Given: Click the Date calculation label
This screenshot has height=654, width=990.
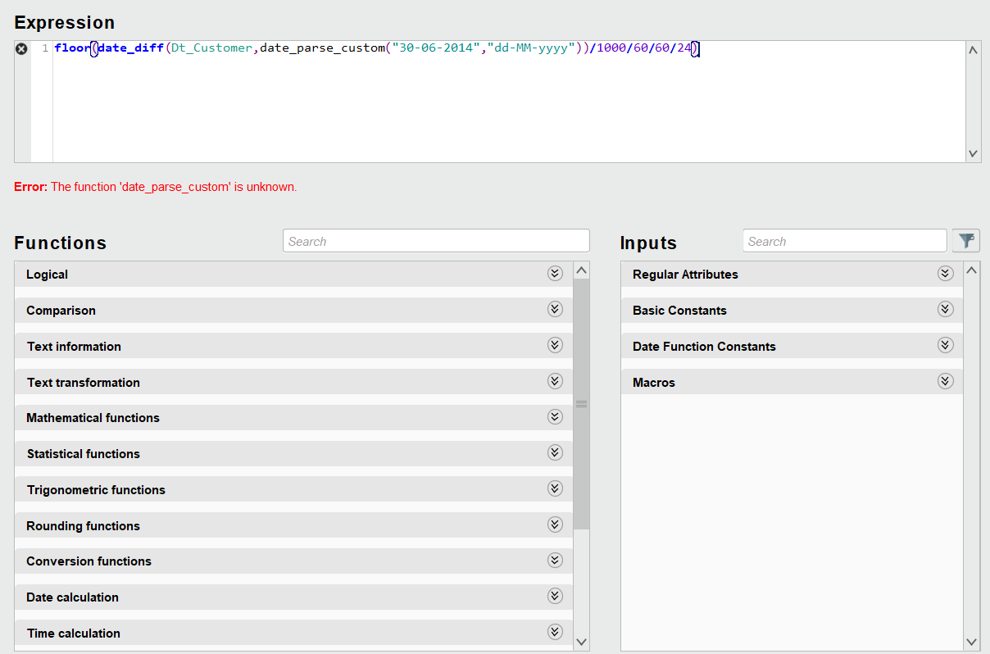Looking at the screenshot, I should click(x=72, y=597).
